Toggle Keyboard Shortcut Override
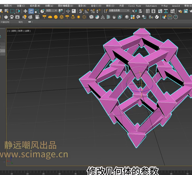The height and width of the screenshot is (175, 192). coord(74,11)
